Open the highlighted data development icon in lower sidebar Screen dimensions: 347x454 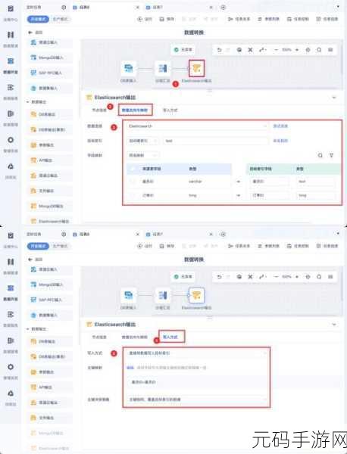11,288
